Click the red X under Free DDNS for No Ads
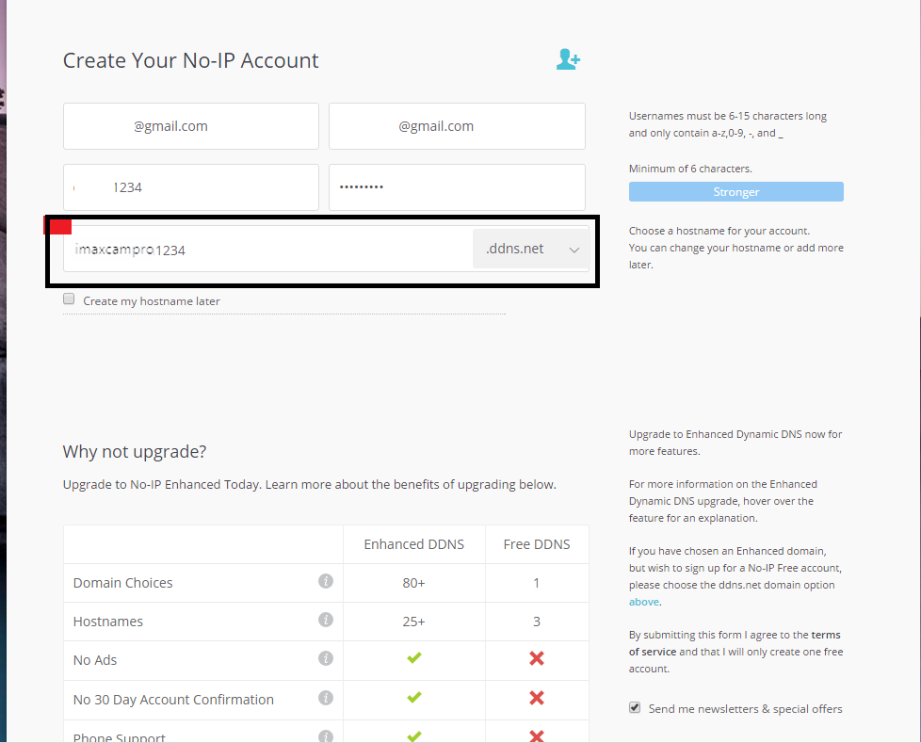This screenshot has width=921, height=743. pos(536,658)
